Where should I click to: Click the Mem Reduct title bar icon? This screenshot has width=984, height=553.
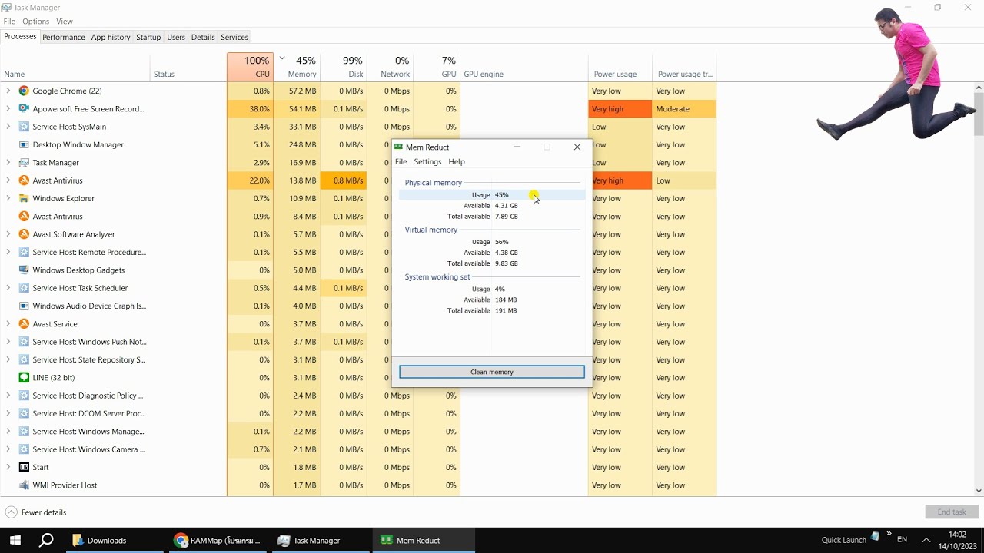click(398, 147)
